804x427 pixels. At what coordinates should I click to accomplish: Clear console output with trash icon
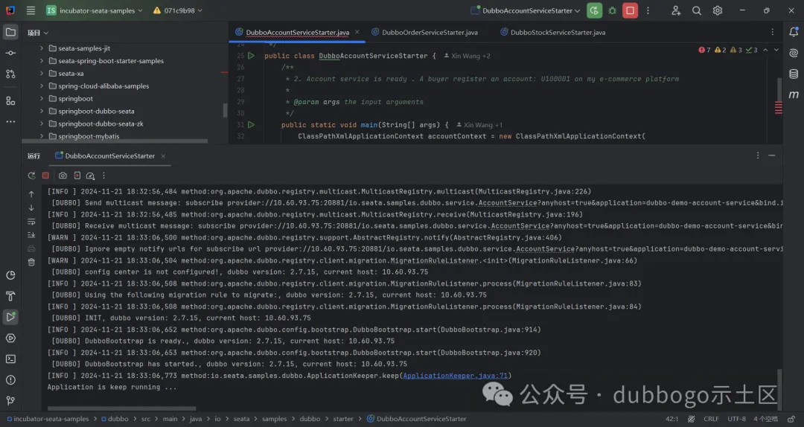31,262
